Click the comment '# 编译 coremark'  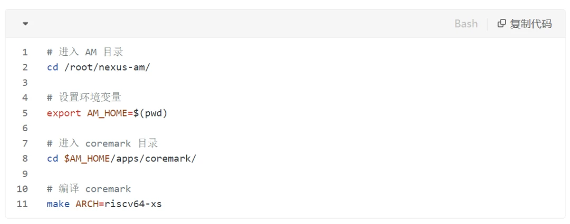point(89,189)
